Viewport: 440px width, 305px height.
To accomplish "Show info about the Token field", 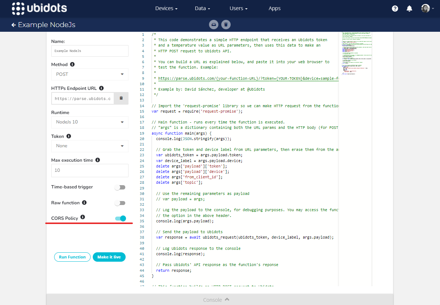I will point(69,136).
